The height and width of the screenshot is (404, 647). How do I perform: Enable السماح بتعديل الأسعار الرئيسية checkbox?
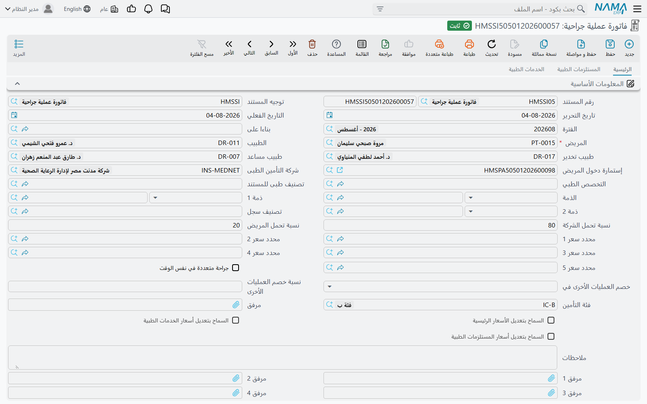551,320
